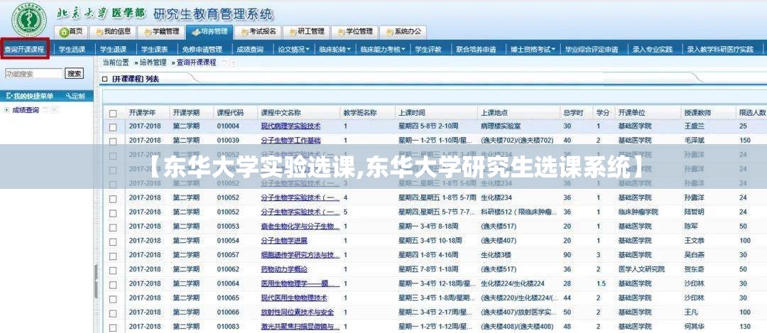
Task: Open the 现代医用生物物理技术 course link
Action: click(x=294, y=297)
